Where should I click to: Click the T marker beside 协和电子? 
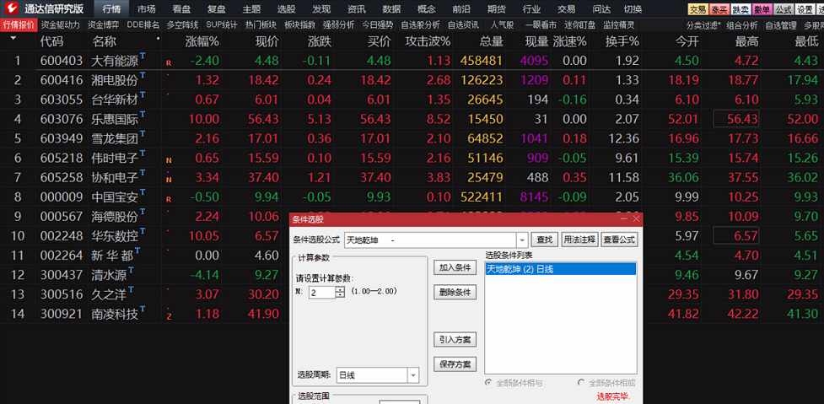point(143,173)
